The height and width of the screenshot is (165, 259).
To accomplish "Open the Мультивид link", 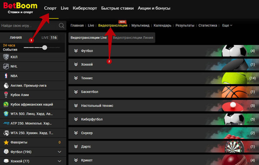I will 140,25.
